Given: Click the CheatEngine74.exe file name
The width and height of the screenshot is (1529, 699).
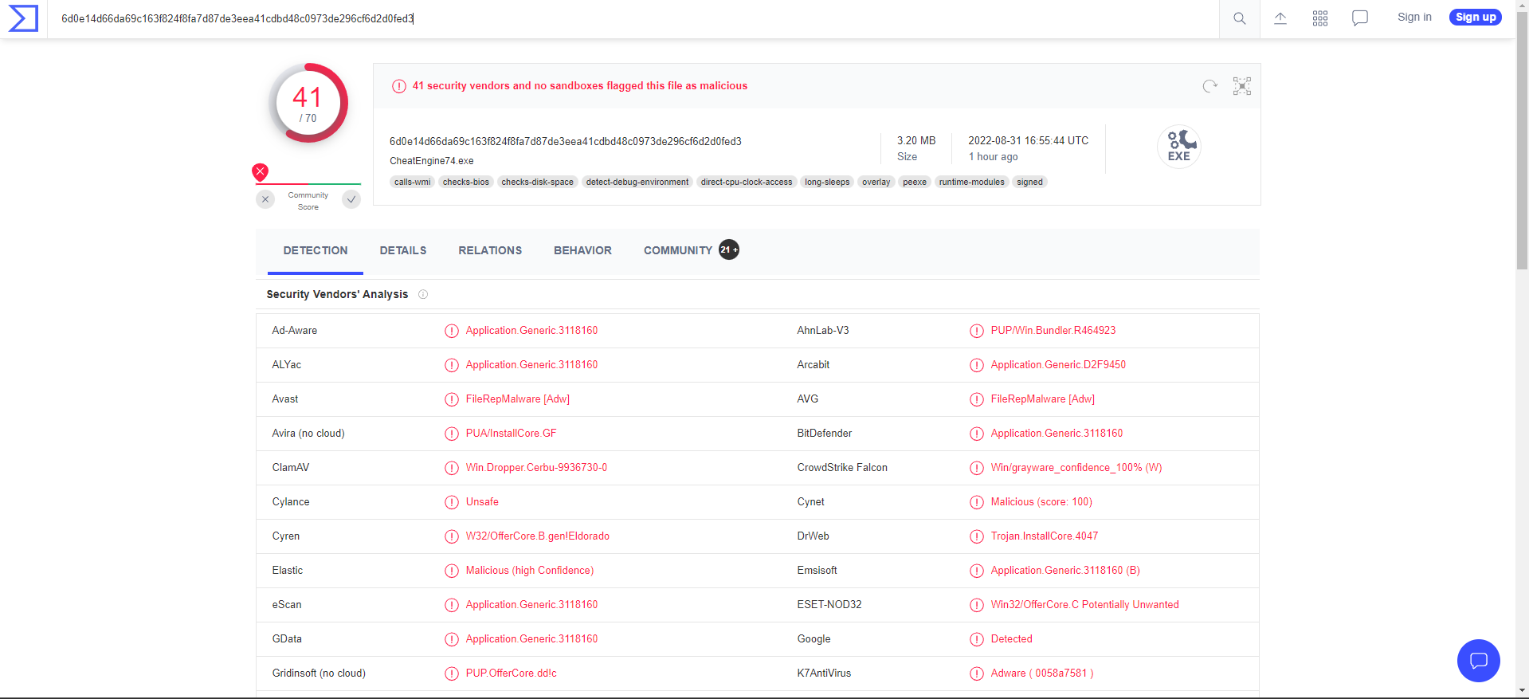Looking at the screenshot, I should coord(432,161).
